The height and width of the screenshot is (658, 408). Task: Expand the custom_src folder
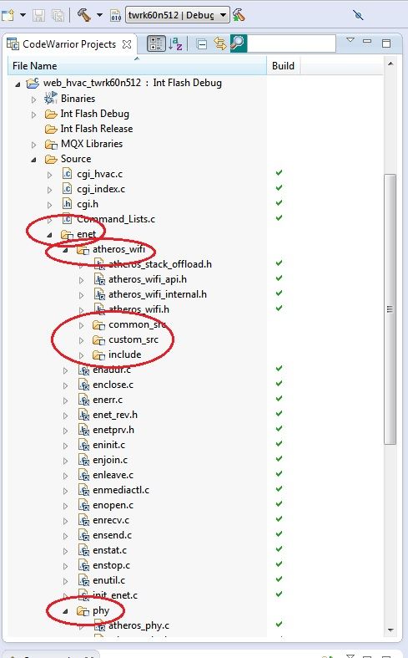click(x=81, y=340)
